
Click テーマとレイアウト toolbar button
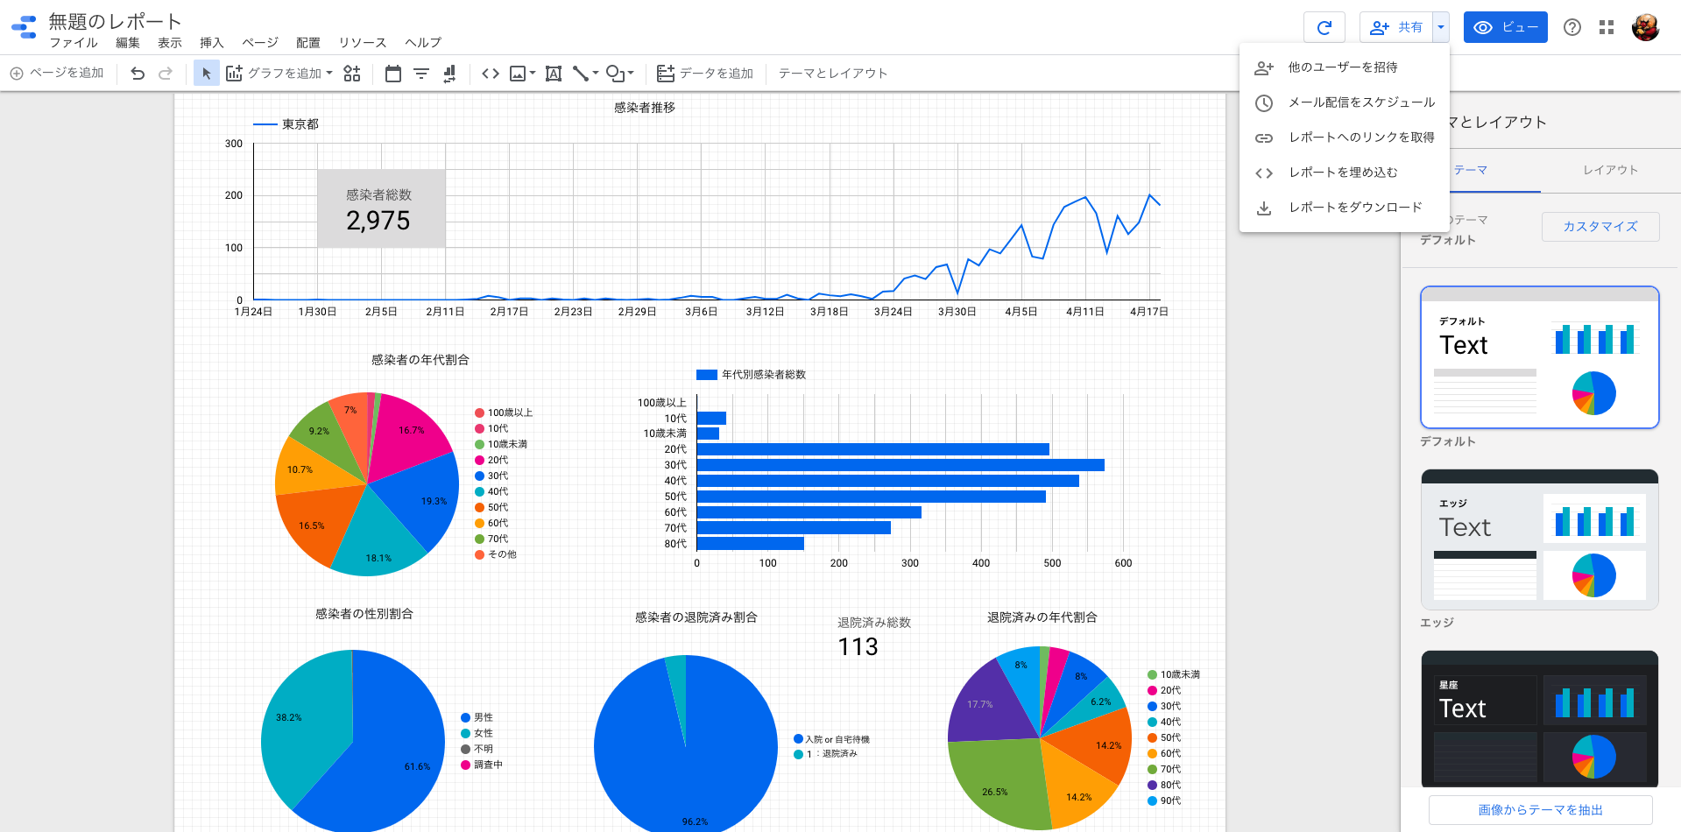tap(833, 74)
